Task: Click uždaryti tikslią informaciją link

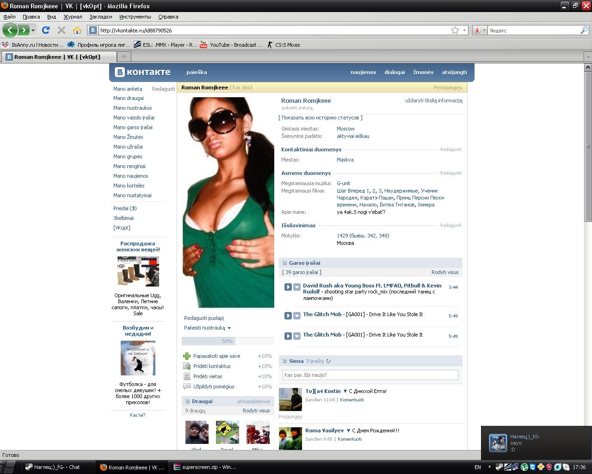Action: 434,100
